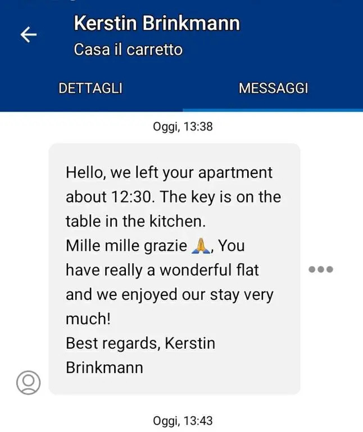Tap the Casa il carretto subtitle

(x=128, y=49)
